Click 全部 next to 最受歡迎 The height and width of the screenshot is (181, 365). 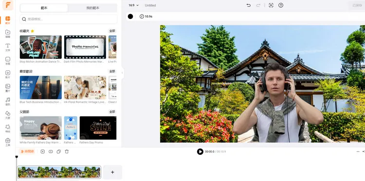112,71
